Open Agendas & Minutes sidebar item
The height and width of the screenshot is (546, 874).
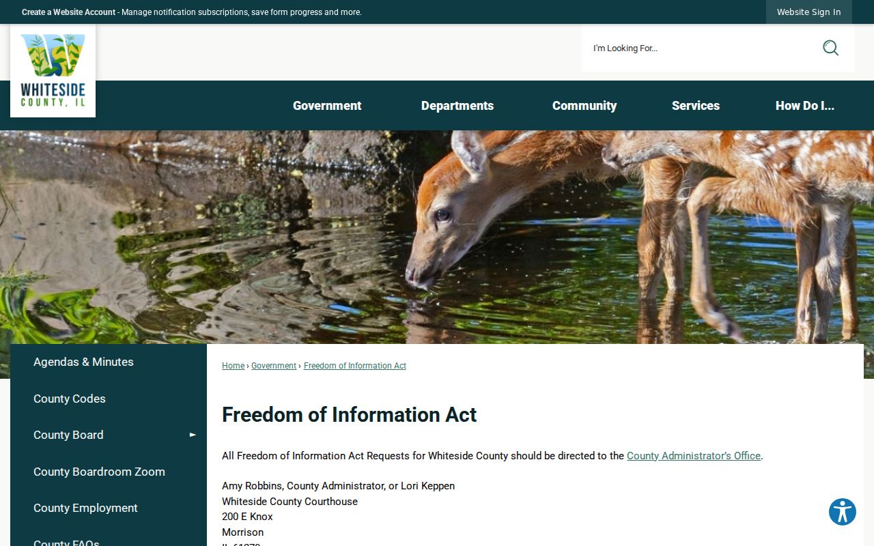(109, 362)
